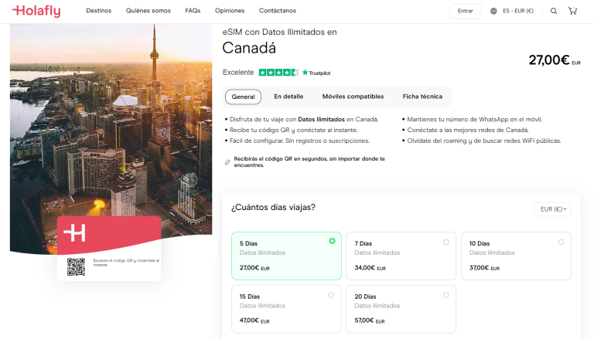Click 'Recibirás el código QR en segundos' note
Image resolution: width=594 pixels, height=339 pixels.
(309, 162)
